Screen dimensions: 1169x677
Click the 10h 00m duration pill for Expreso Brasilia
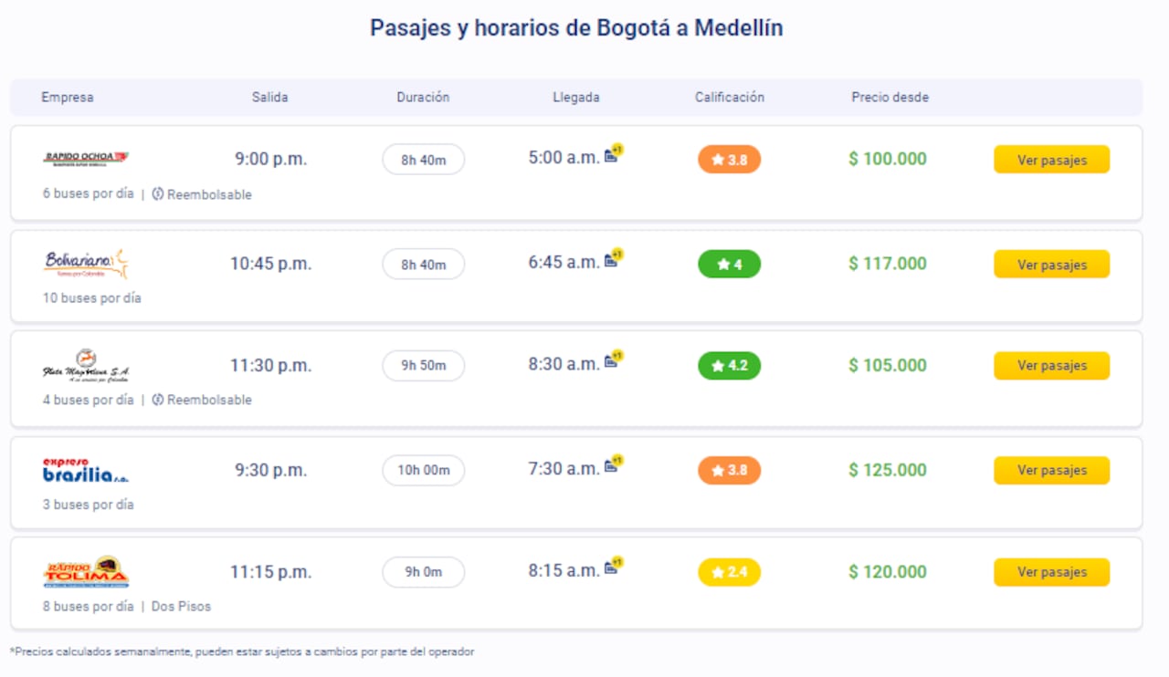(x=423, y=470)
